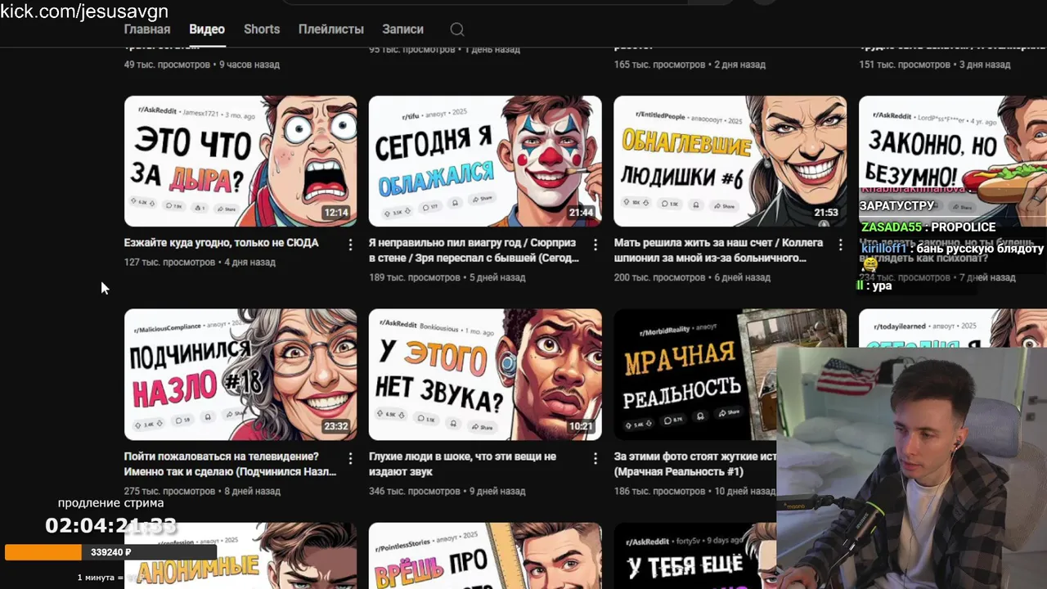The image size is (1047, 589).
Task: Open the 'ВРЁШЬ ПРО' thumbnail
Action: [485, 555]
